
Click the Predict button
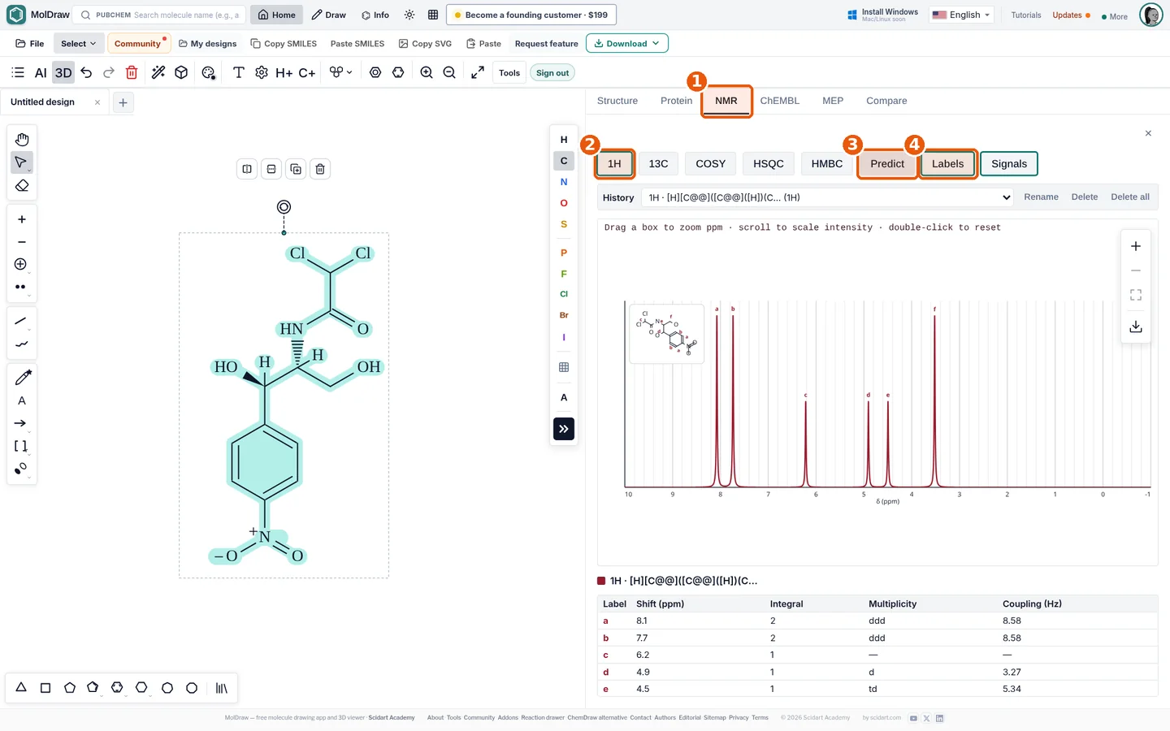(x=887, y=163)
